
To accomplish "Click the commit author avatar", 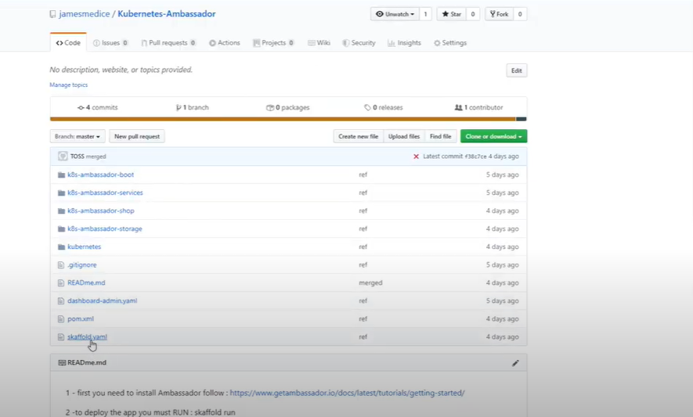I will tap(63, 156).
